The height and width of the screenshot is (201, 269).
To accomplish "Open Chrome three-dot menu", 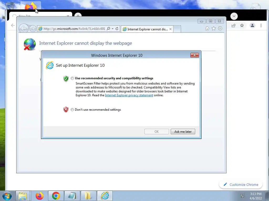I will [x=261, y=25].
